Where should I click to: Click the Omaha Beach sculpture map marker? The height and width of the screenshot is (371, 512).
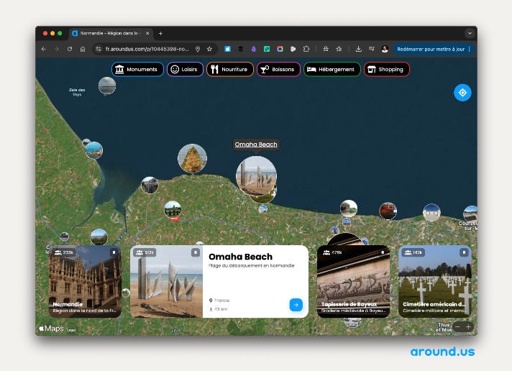click(256, 175)
